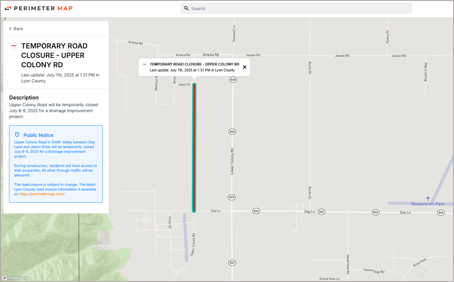Click the highway 823 route shield near Day Ln
Viewport: 454px width, 282px height.
coord(232,197)
